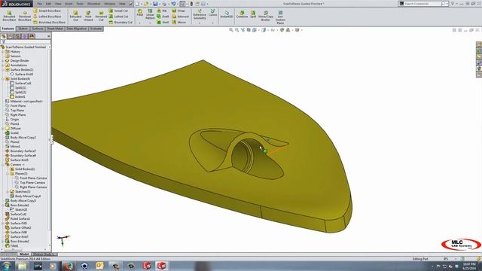The height and width of the screenshot is (271, 482).
Task: Click the Undo icon in quick toolbar
Action: coord(173,4)
